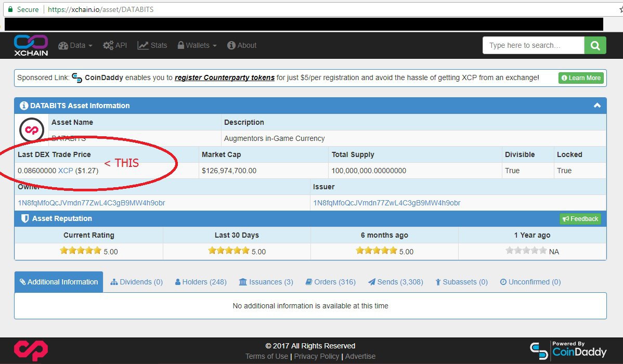Switch to the Dividends (0) tab
Image resolution: width=623 pixels, height=364 pixels.
pos(137,282)
